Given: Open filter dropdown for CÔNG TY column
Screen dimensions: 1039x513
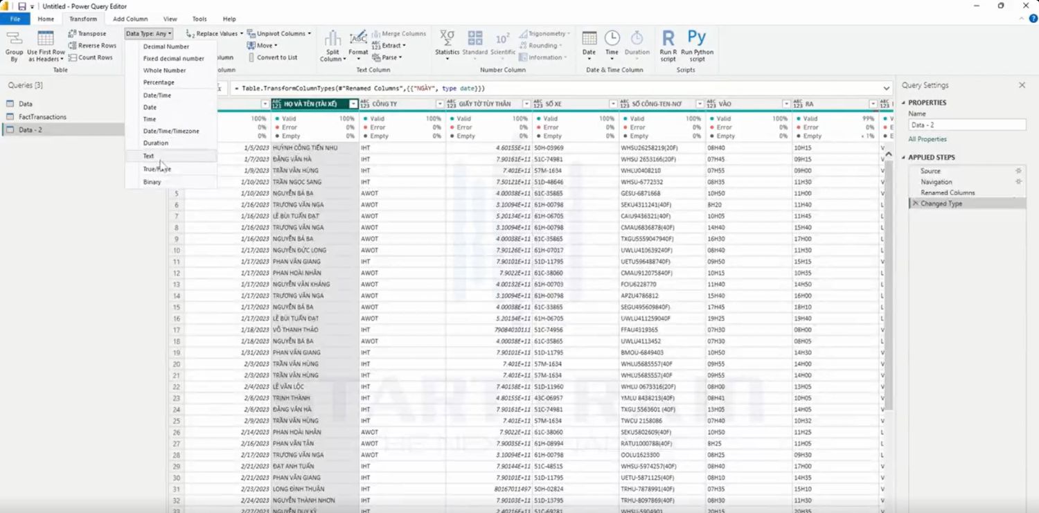Looking at the screenshot, I should click(x=440, y=104).
